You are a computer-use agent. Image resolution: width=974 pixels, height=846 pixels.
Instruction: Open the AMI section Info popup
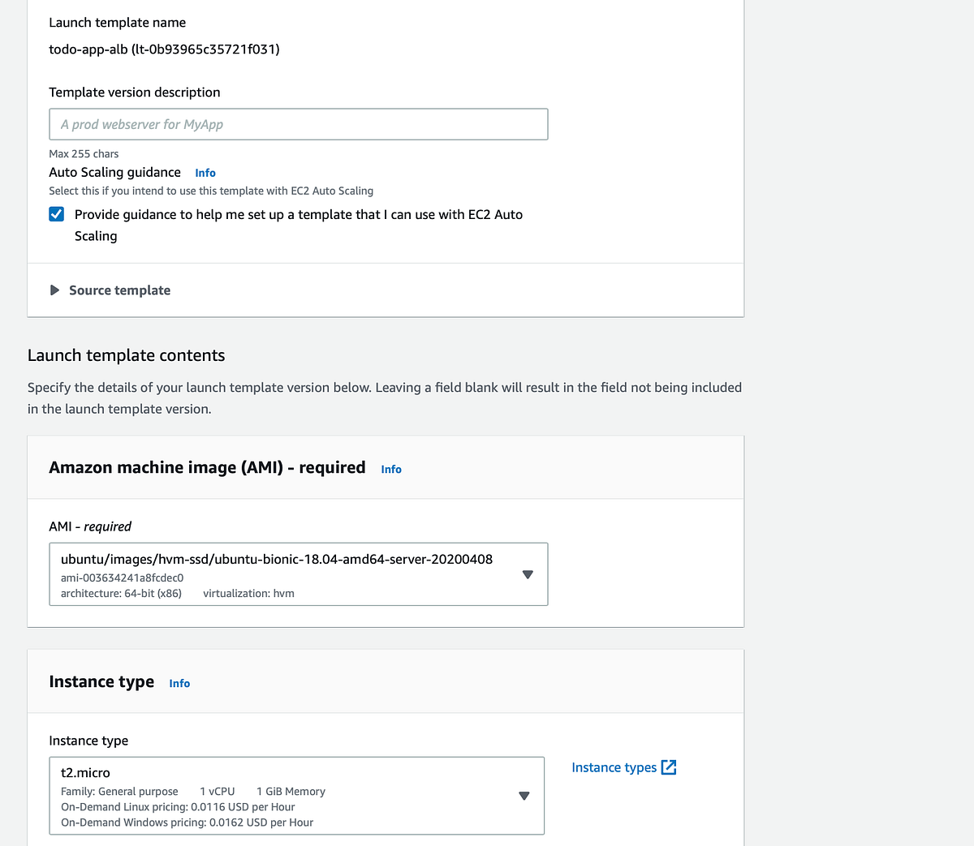click(390, 469)
